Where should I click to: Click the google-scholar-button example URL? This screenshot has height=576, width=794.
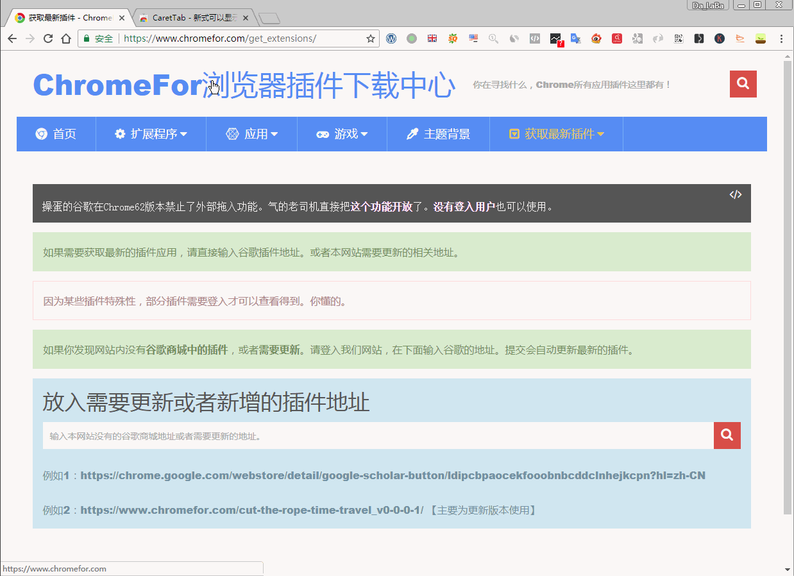tap(393, 475)
